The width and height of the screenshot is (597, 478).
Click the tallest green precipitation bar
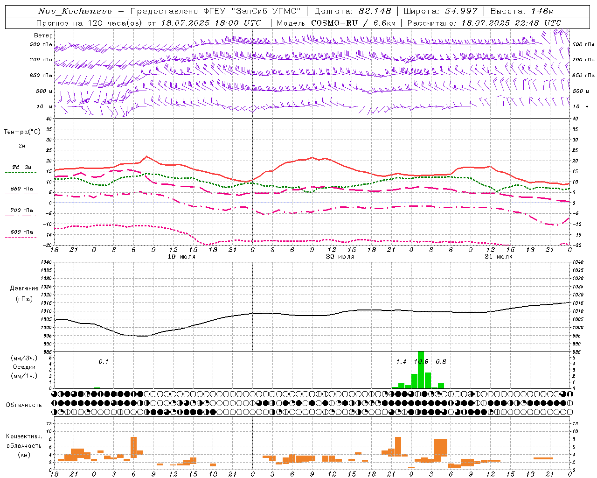pos(421,370)
